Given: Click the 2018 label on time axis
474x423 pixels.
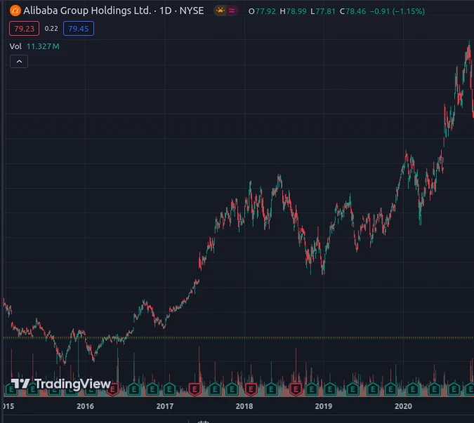Looking at the screenshot, I should click(244, 406).
